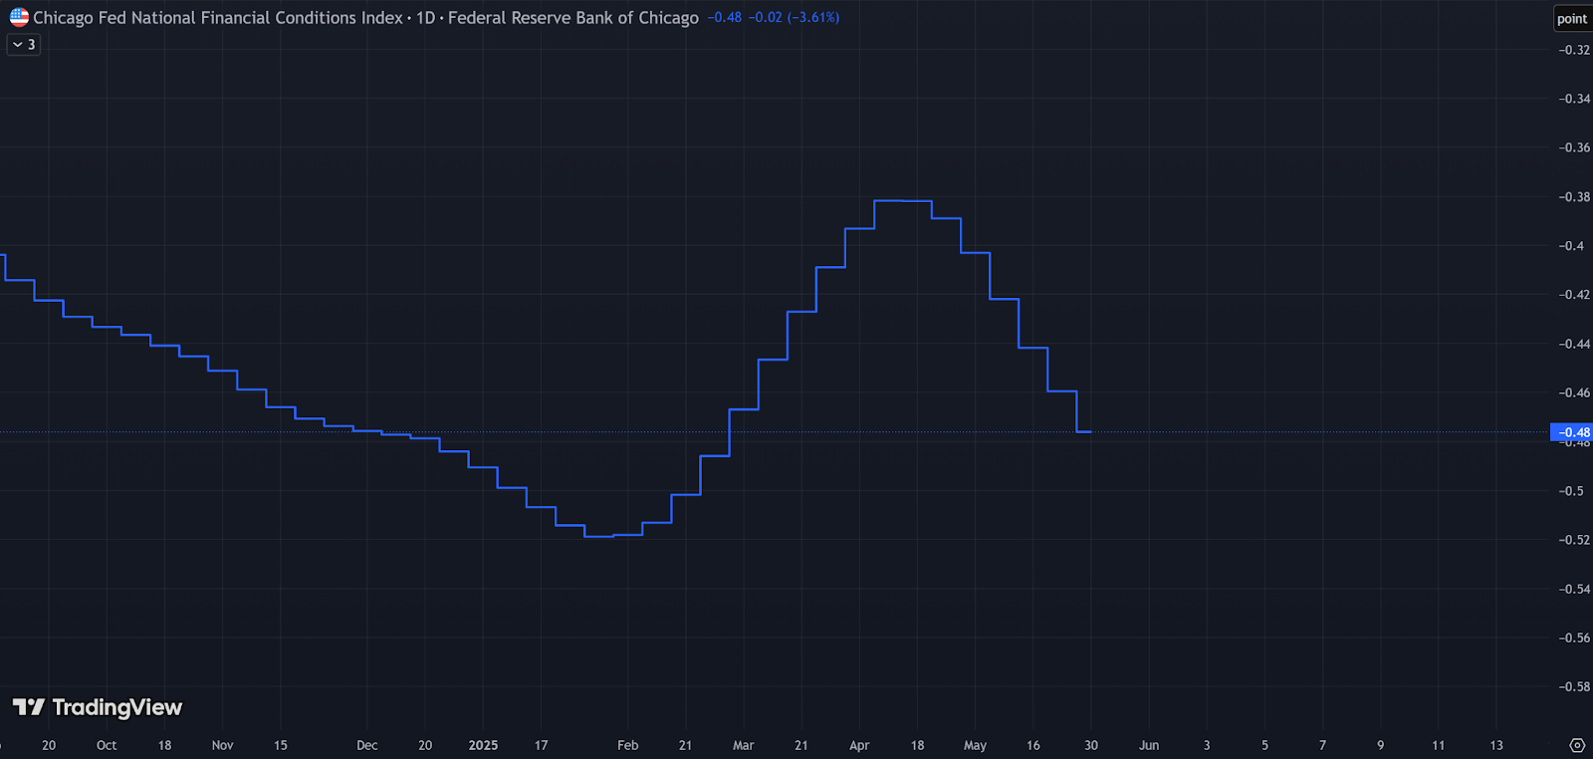The height and width of the screenshot is (759, 1593).
Task: Click the 1D interval in the chart title
Action: tap(425, 18)
